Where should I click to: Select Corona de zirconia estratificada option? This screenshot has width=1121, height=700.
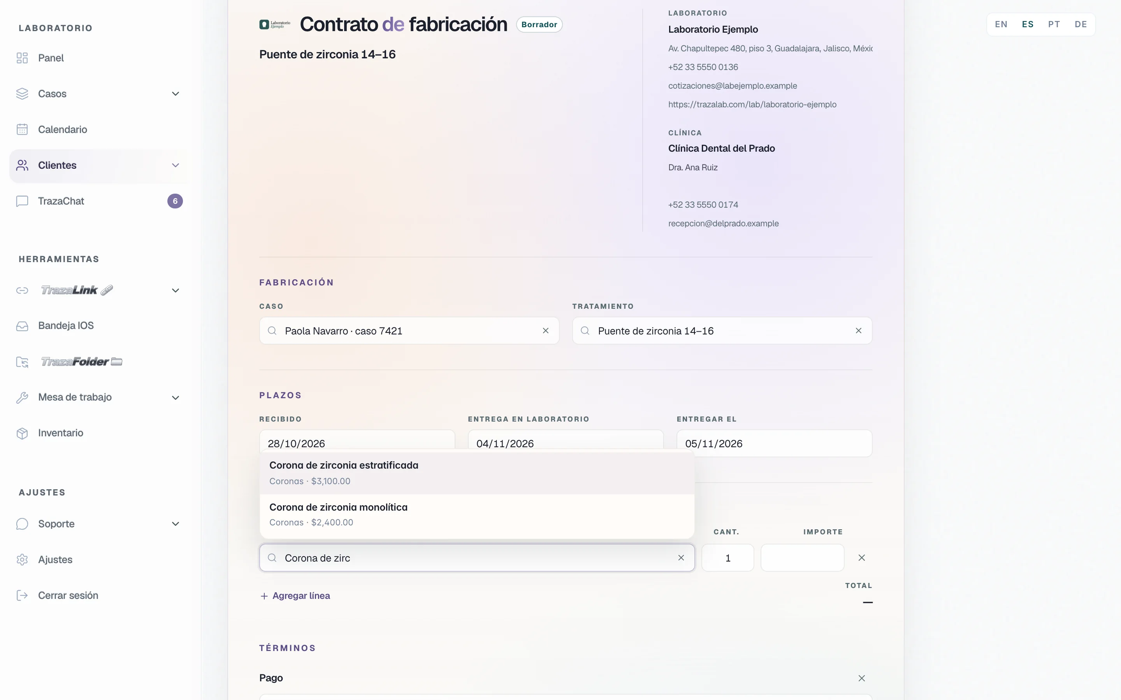click(477, 473)
